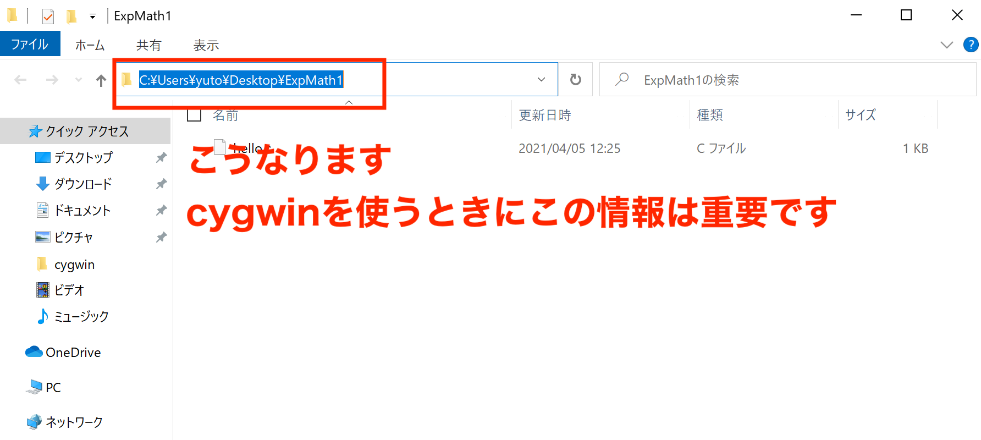Screen dimensions: 981x440
Task: Open the blue Help question mark
Action: click(x=971, y=45)
